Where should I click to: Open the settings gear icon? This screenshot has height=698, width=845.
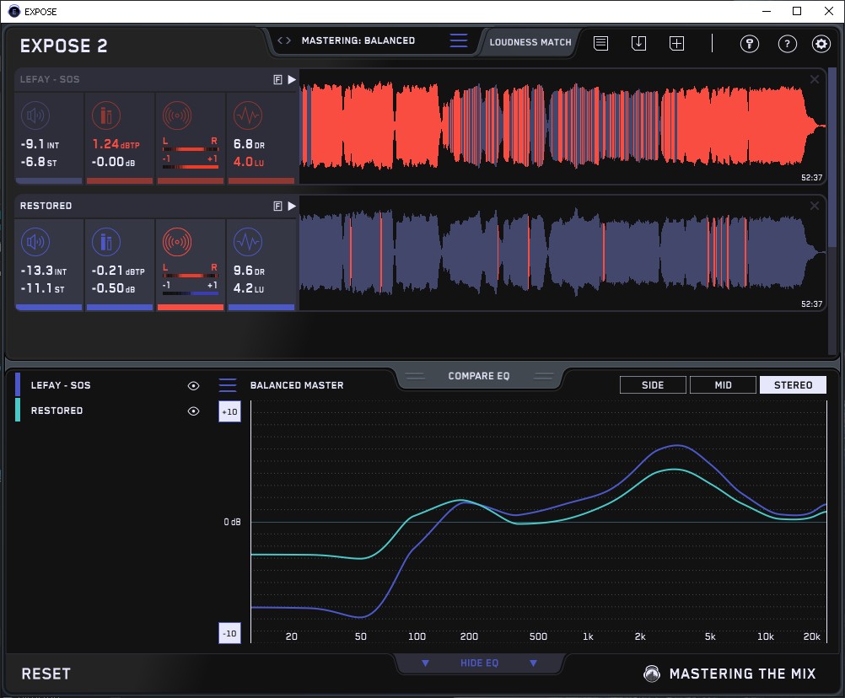pos(821,44)
